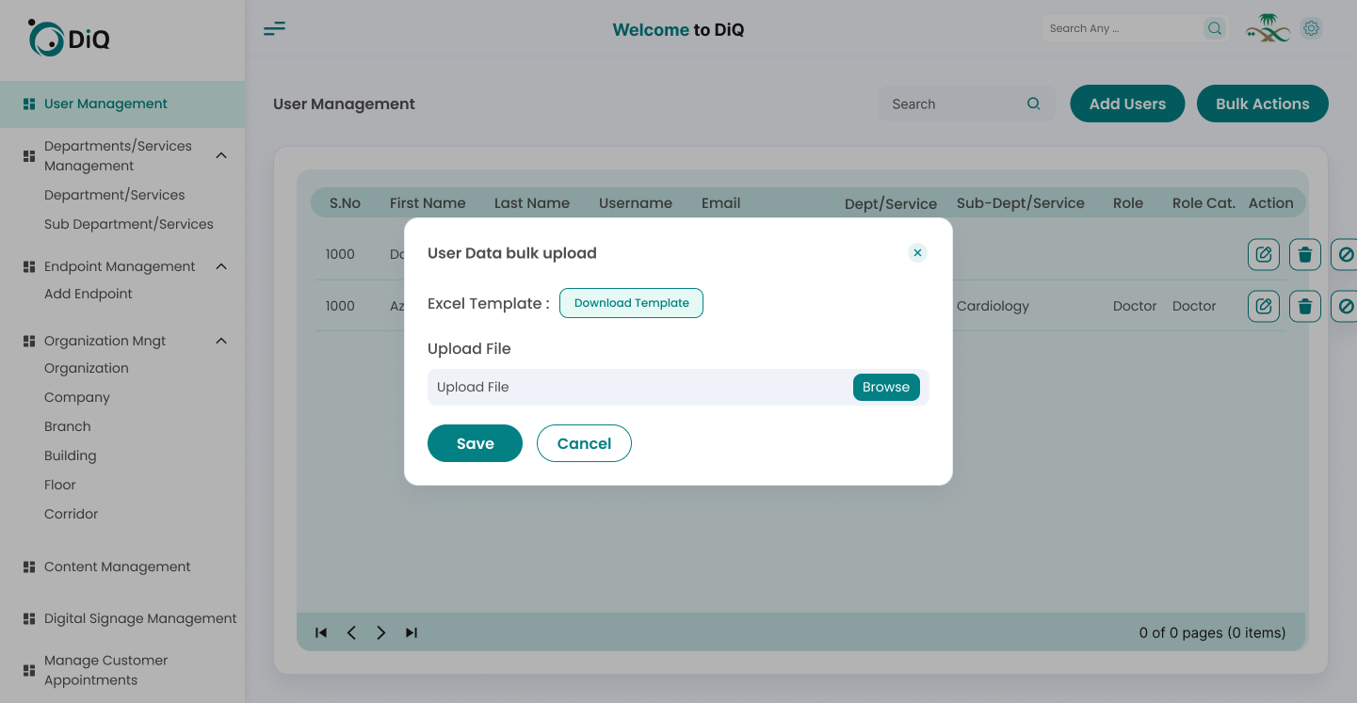Toggle the hamburger sidebar menu icon

pyautogui.click(x=274, y=29)
